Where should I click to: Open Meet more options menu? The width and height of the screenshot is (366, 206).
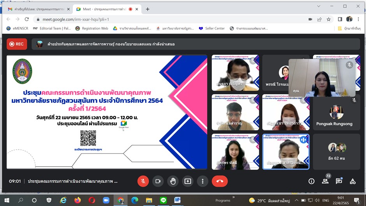coord(202,181)
